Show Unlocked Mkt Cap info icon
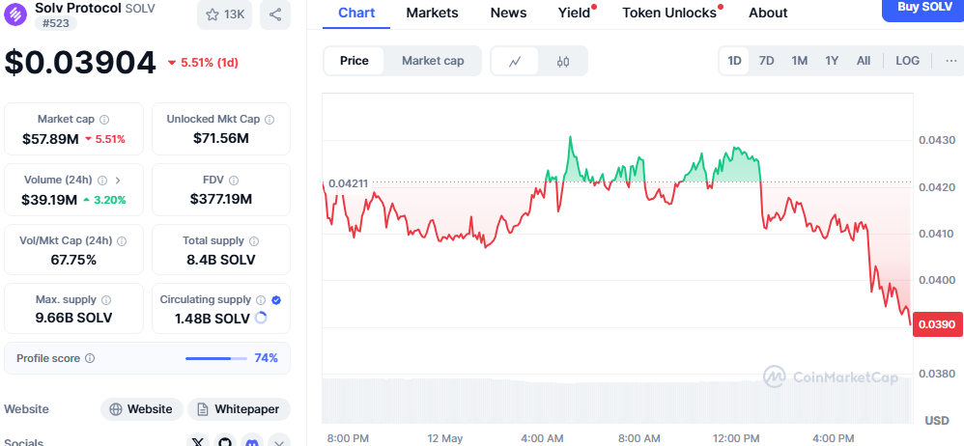 coord(269,119)
